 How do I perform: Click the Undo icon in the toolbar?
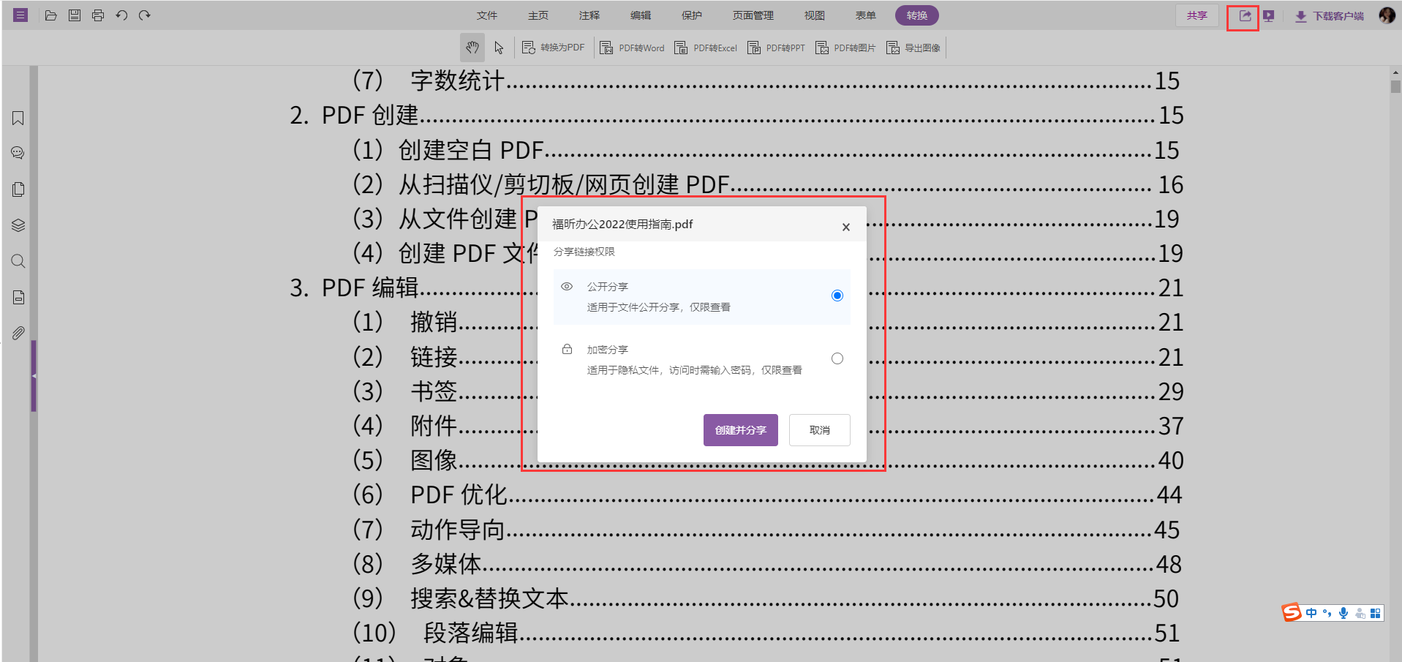(121, 15)
